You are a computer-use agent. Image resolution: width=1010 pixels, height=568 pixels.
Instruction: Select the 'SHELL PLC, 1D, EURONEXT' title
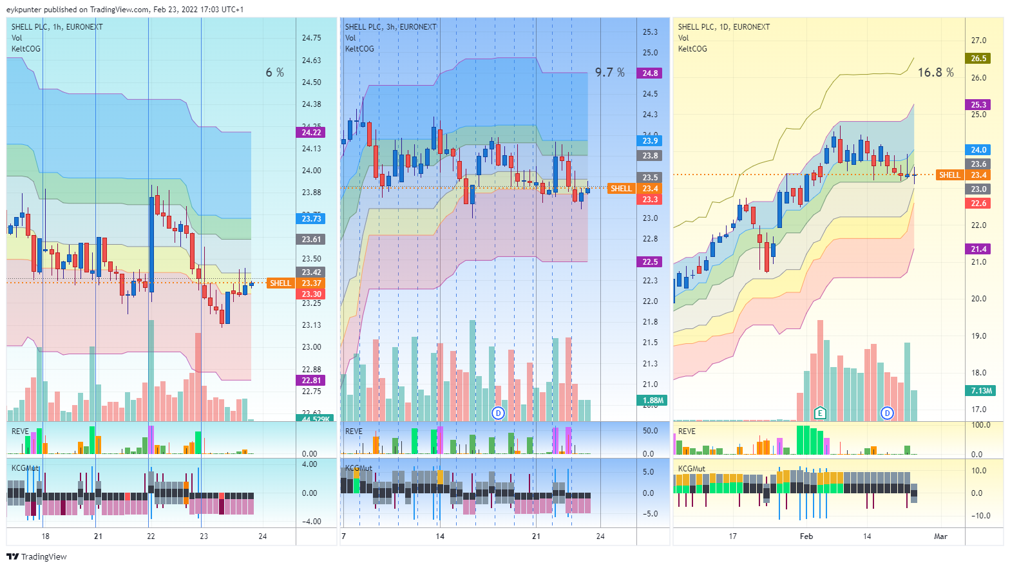coord(724,27)
